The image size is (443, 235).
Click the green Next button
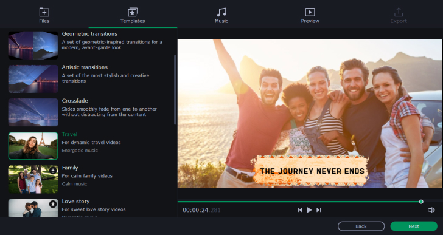[x=414, y=226]
